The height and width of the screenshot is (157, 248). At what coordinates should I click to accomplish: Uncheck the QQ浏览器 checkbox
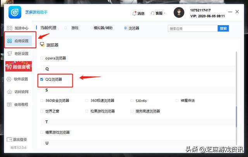[x=42, y=79]
